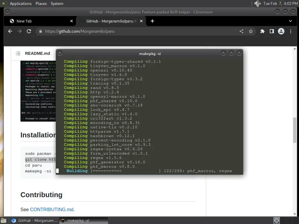Click the scroll up arrow of page

[x=295, y=49]
